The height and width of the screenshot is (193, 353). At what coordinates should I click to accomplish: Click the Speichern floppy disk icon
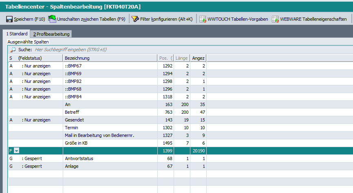tap(9, 19)
